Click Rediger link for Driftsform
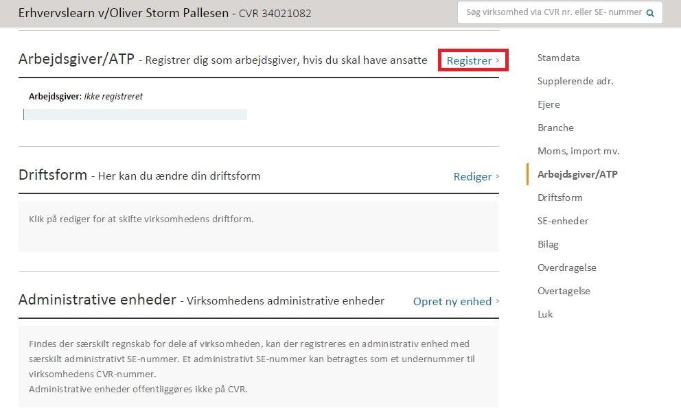 pyautogui.click(x=476, y=176)
